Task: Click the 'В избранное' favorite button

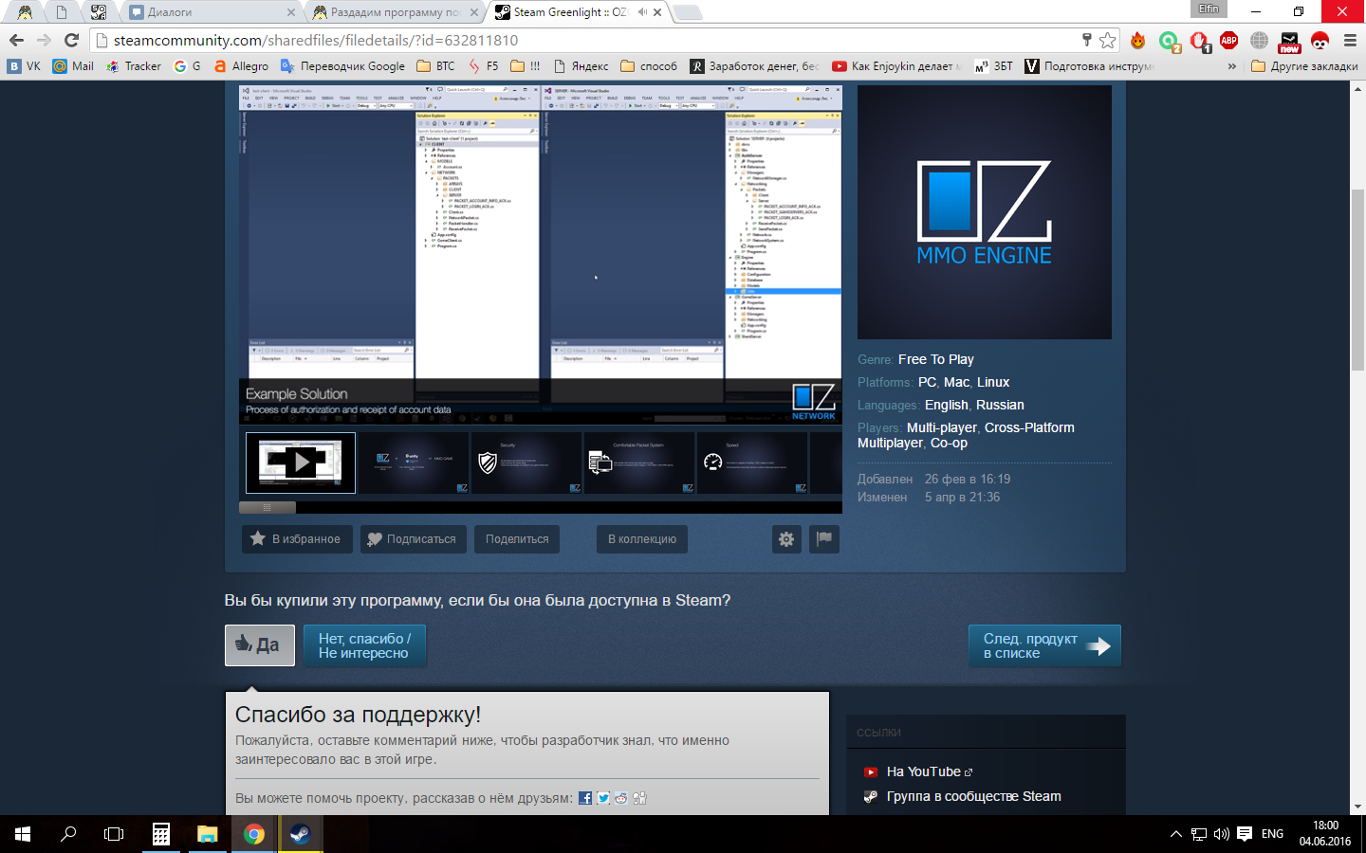Action: [297, 539]
